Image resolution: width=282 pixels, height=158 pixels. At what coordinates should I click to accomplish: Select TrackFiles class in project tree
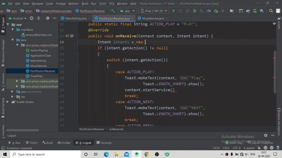[x=36, y=76]
